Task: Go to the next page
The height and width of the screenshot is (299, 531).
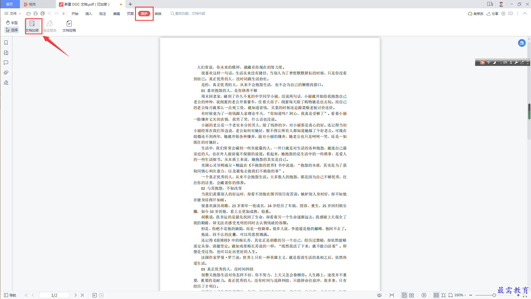Action: (75, 295)
